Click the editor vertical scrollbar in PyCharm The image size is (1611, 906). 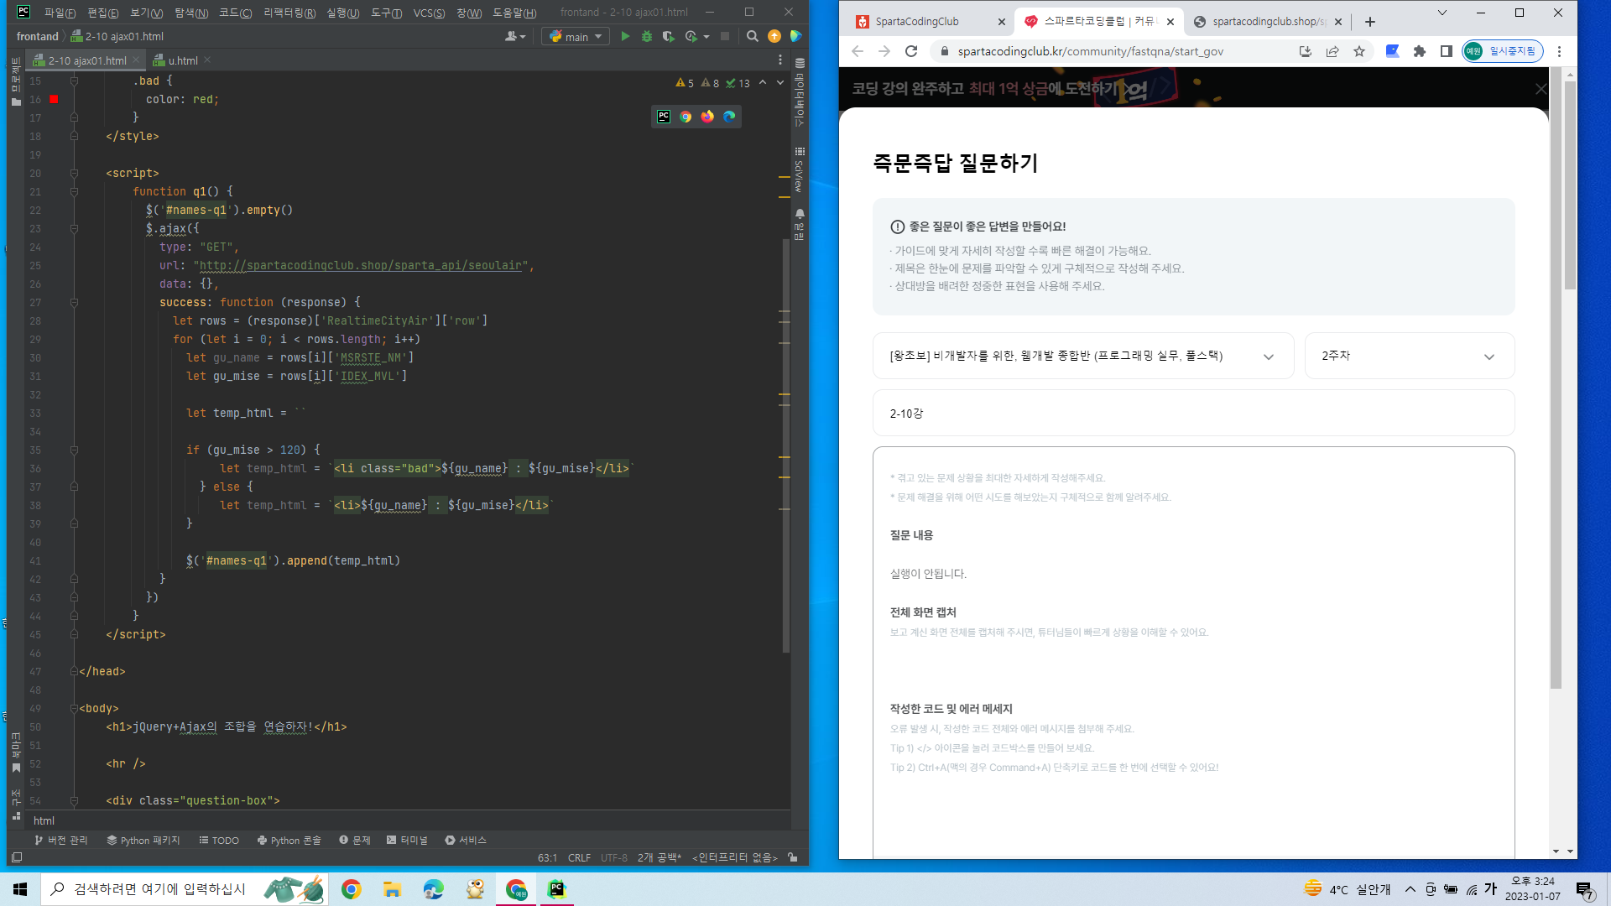click(785, 445)
